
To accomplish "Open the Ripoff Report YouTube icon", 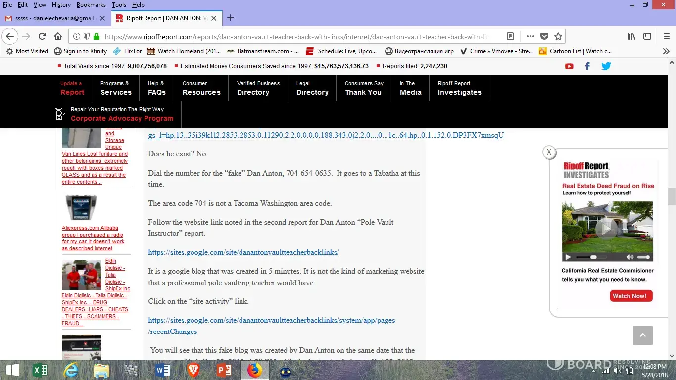I will tap(569, 66).
